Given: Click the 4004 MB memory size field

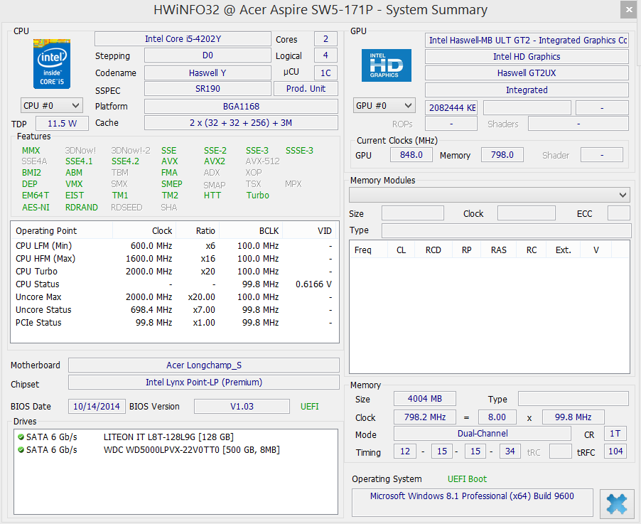Looking at the screenshot, I should coord(425,398).
